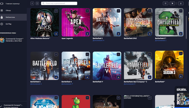Screen dimensions: 189x108
Task: Open Battlefield 3 cover art
Action: [x=45, y=66]
